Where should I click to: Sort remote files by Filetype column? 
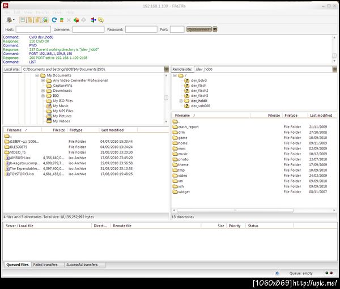point(295,116)
